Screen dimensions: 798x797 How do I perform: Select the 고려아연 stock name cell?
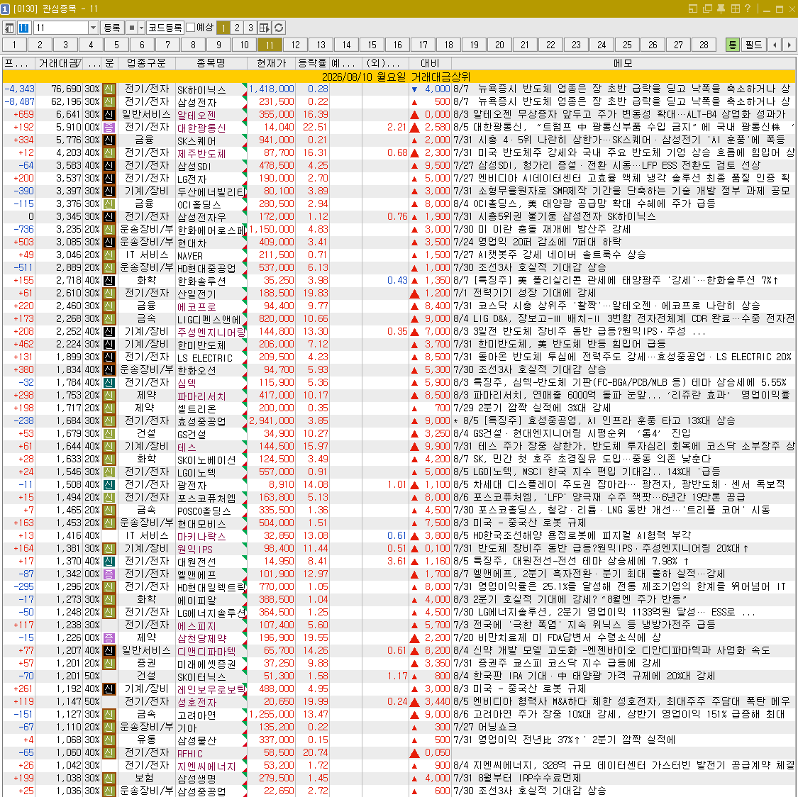coord(211,715)
